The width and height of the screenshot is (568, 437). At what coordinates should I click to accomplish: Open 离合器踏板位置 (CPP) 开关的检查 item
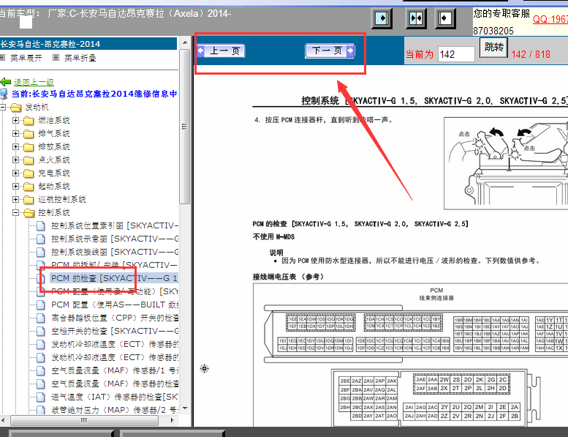115,318
